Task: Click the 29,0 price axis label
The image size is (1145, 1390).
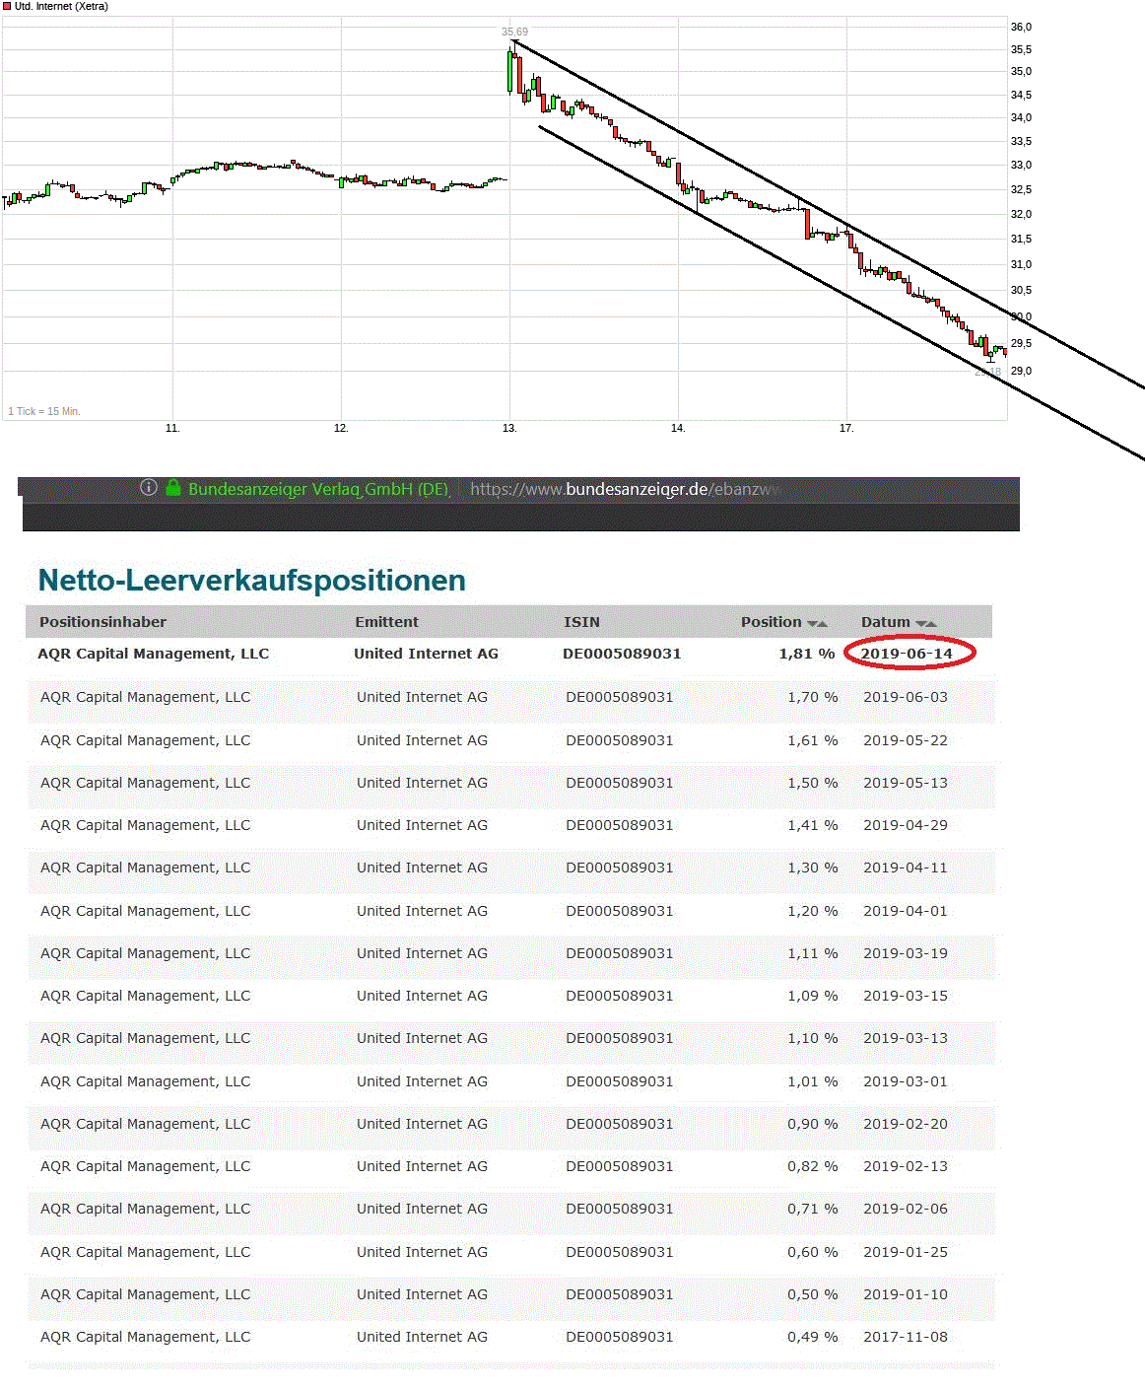Action: coord(1021,371)
